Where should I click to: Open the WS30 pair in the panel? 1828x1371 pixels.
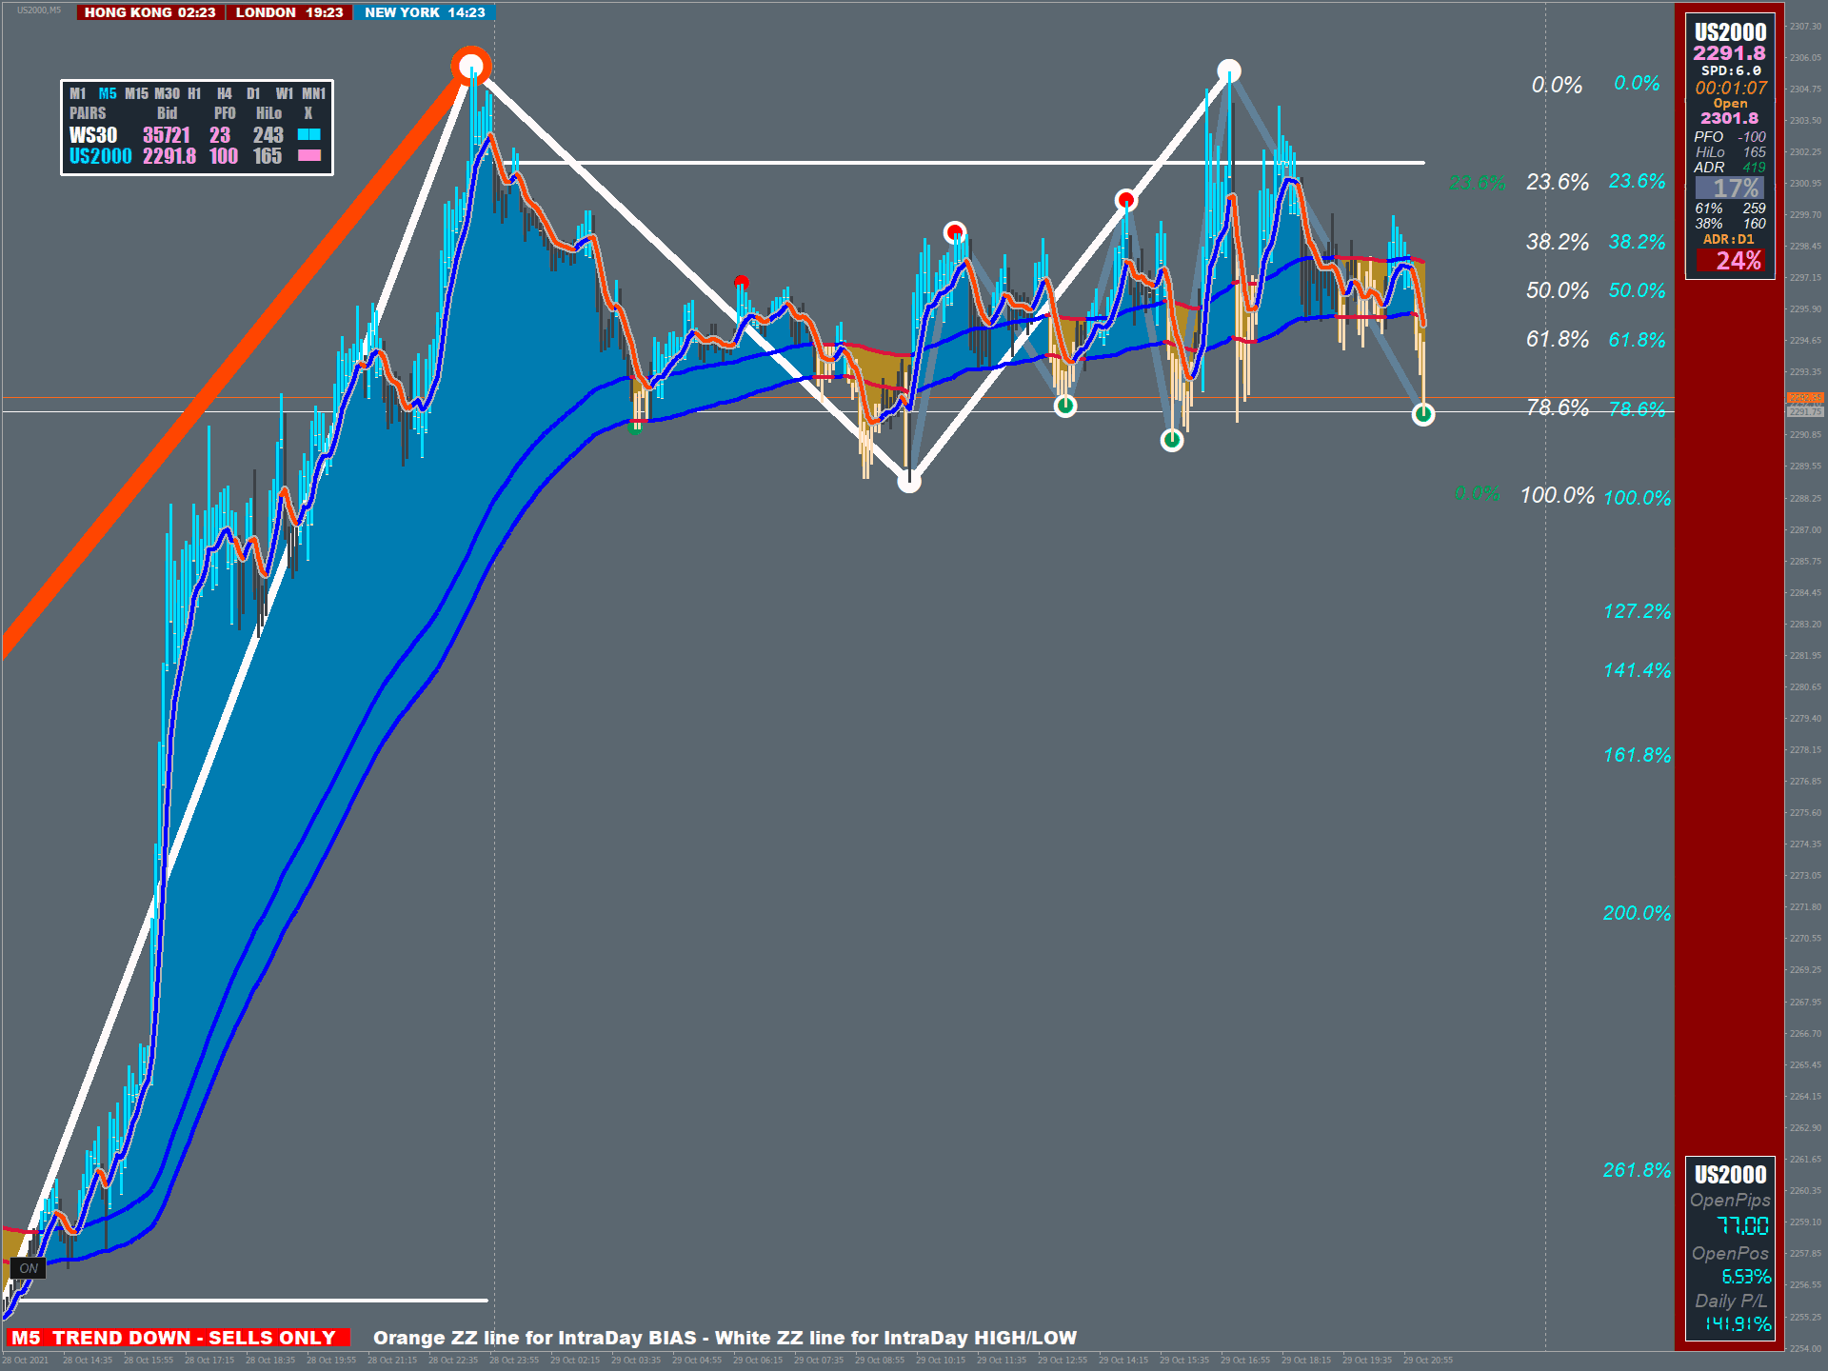(x=93, y=135)
